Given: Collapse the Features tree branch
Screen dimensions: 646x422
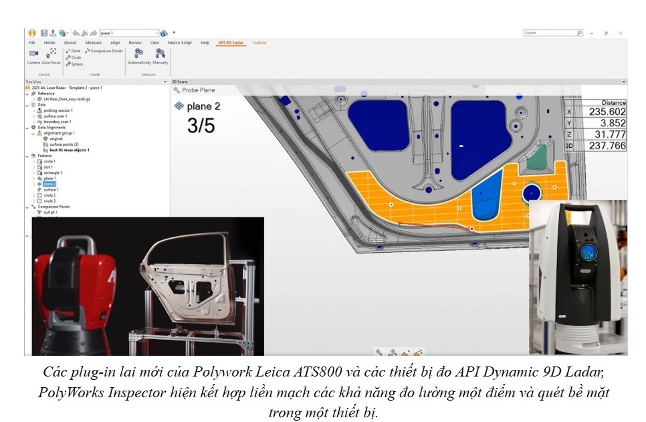Looking at the screenshot, I should [x=27, y=156].
